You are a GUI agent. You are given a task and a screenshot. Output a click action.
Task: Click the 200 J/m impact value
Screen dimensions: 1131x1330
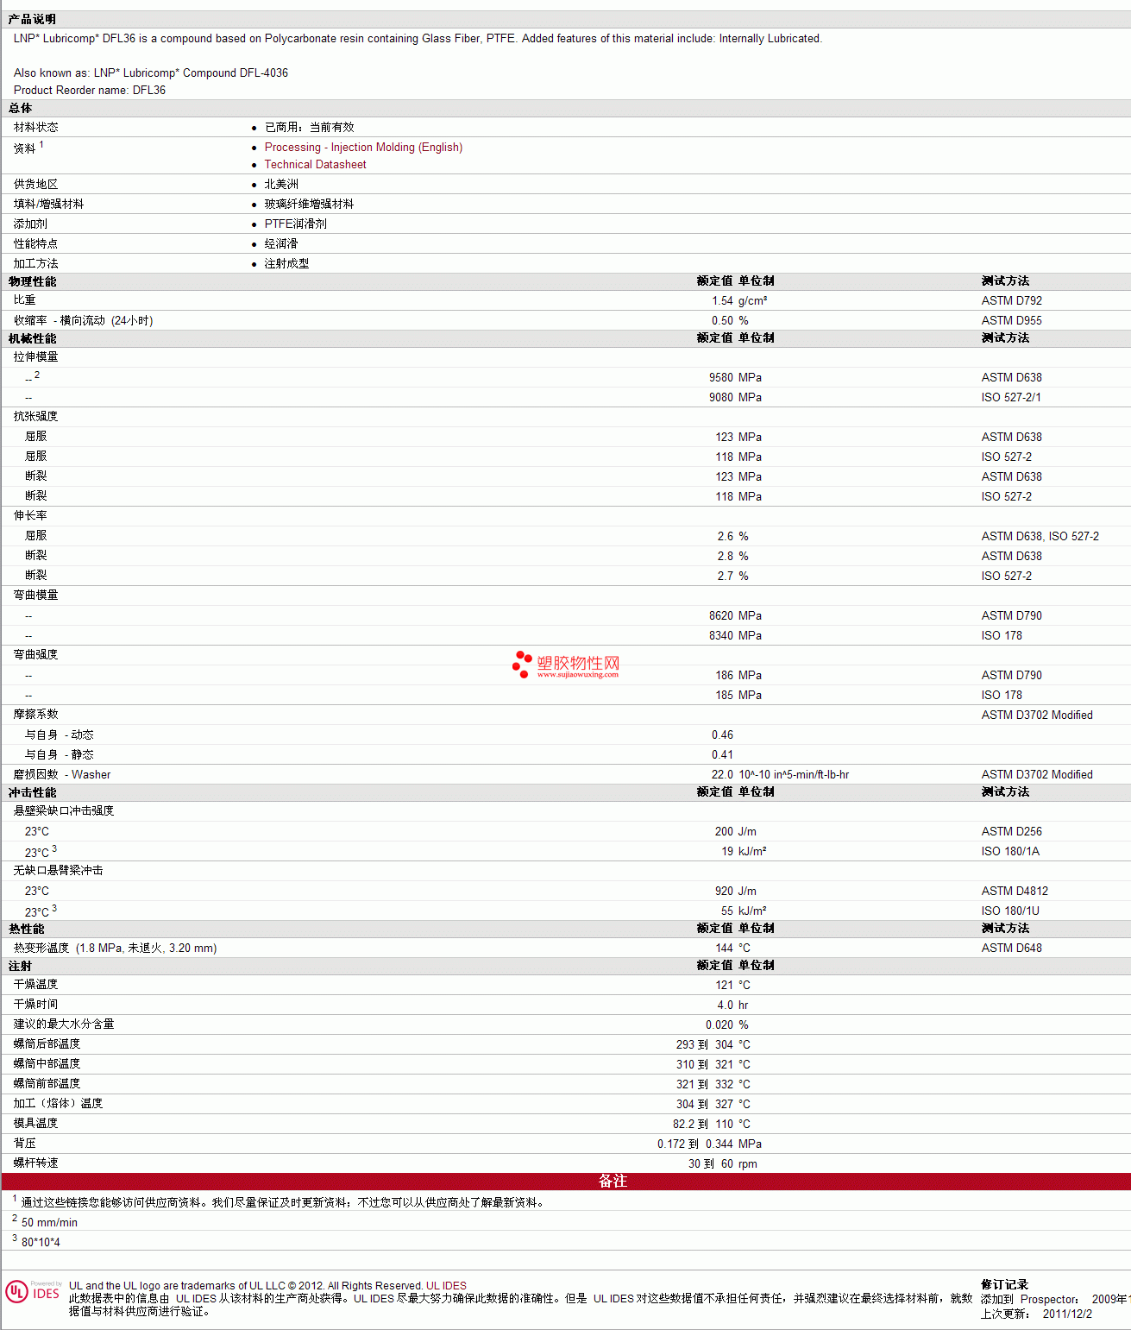tap(736, 832)
